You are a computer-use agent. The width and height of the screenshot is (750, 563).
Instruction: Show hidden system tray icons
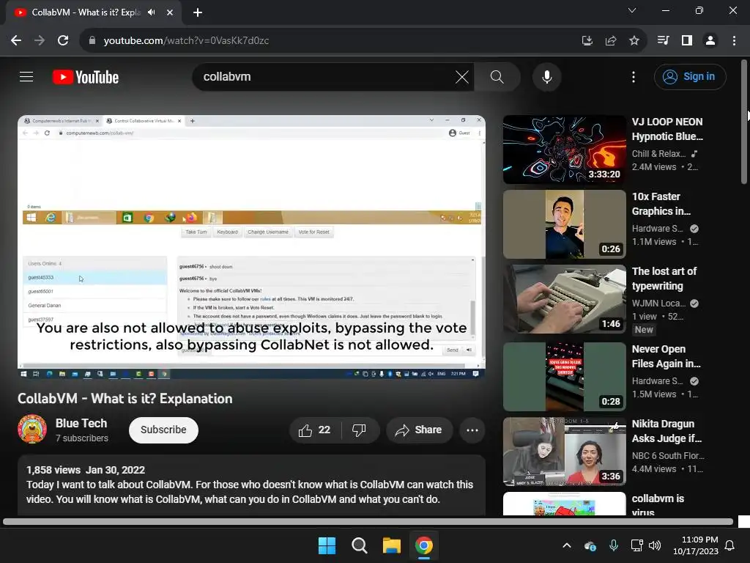tap(567, 545)
